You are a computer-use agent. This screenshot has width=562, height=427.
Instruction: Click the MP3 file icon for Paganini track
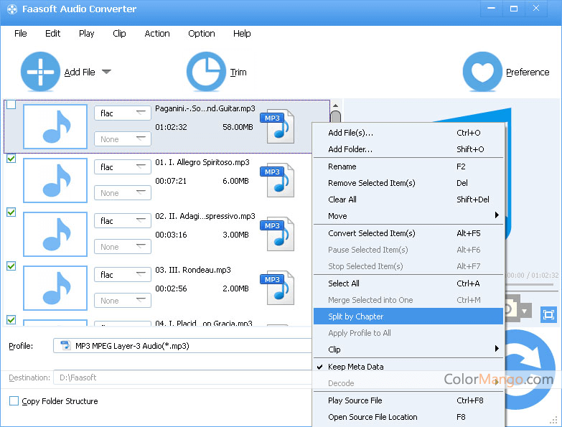click(x=276, y=127)
